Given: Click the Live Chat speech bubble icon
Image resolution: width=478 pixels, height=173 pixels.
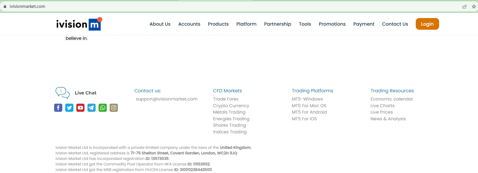Looking at the screenshot, I should (63, 93).
